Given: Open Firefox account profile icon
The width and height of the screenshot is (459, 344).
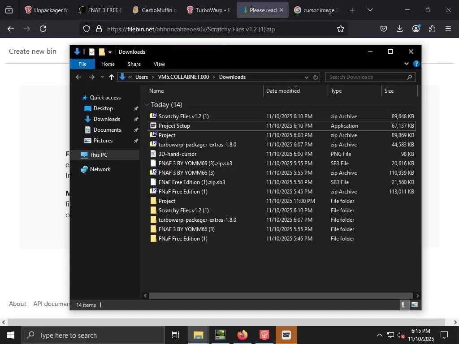Looking at the screenshot, I should [416, 29].
